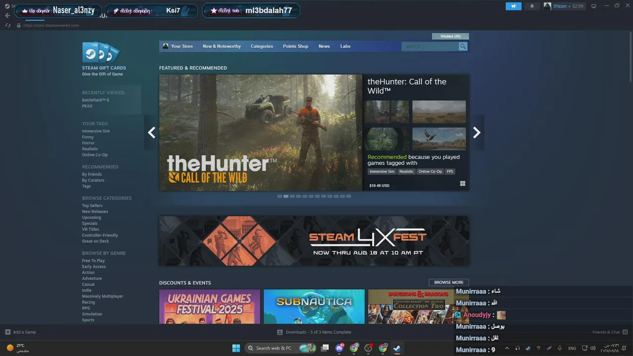The height and width of the screenshot is (356, 633).
Task: Click Add a Game
Action: [20, 332]
